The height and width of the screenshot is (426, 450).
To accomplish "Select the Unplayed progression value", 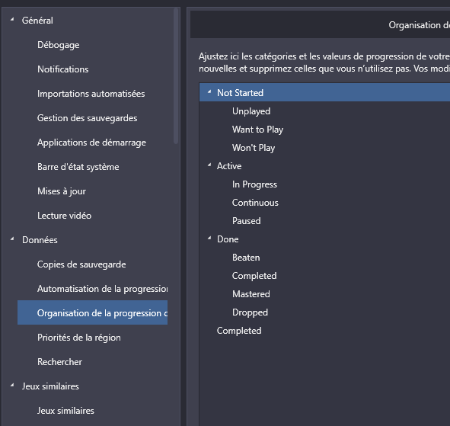I will tap(251, 111).
